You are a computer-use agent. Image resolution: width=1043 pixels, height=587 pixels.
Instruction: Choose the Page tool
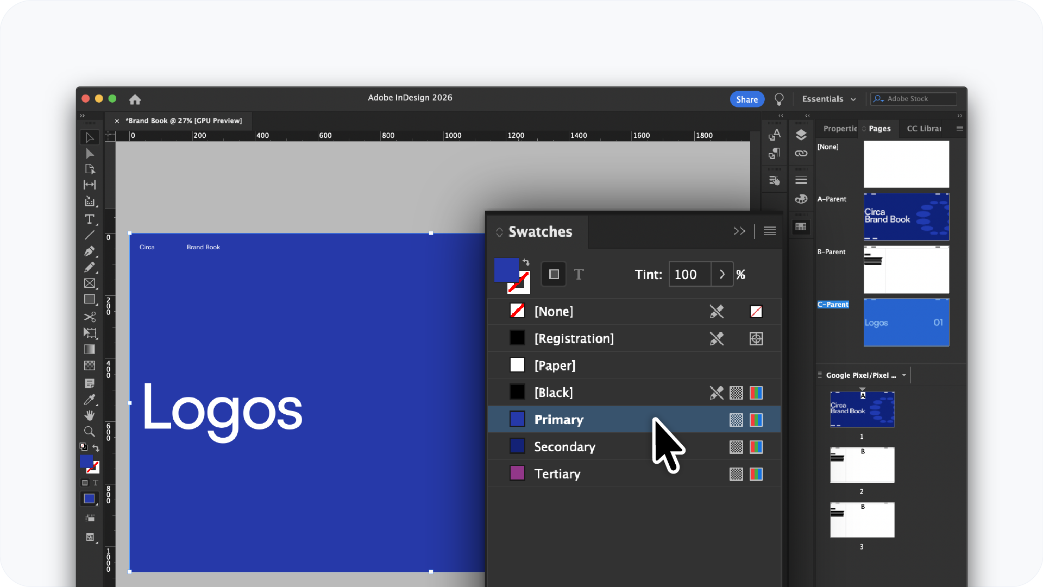tap(90, 169)
